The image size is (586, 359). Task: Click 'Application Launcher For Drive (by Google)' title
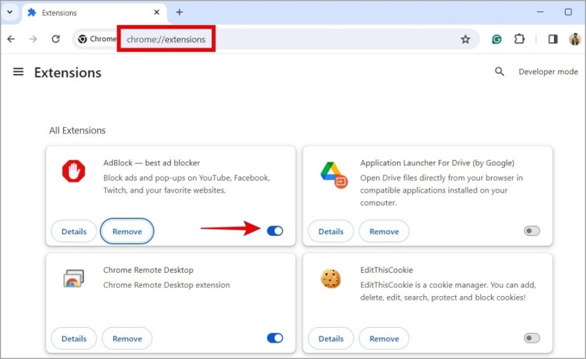pos(437,163)
